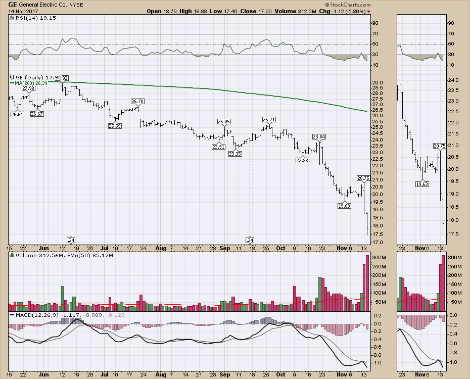470x379 pixels.
Task: Click the GE ticker symbol in the header
Action: (13, 5)
